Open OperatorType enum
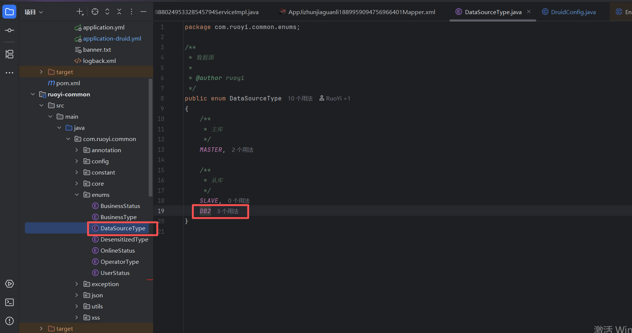The image size is (632, 333). click(116, 262)
